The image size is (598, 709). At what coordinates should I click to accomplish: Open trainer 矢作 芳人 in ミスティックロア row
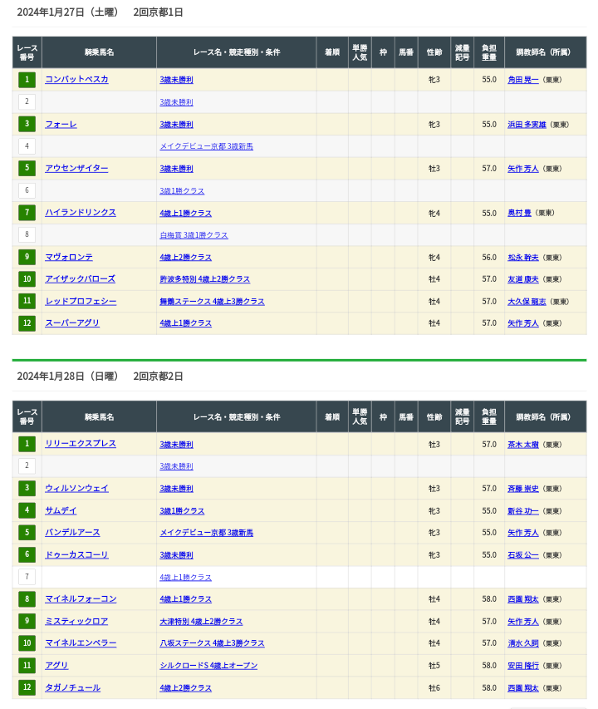[523, 622]
